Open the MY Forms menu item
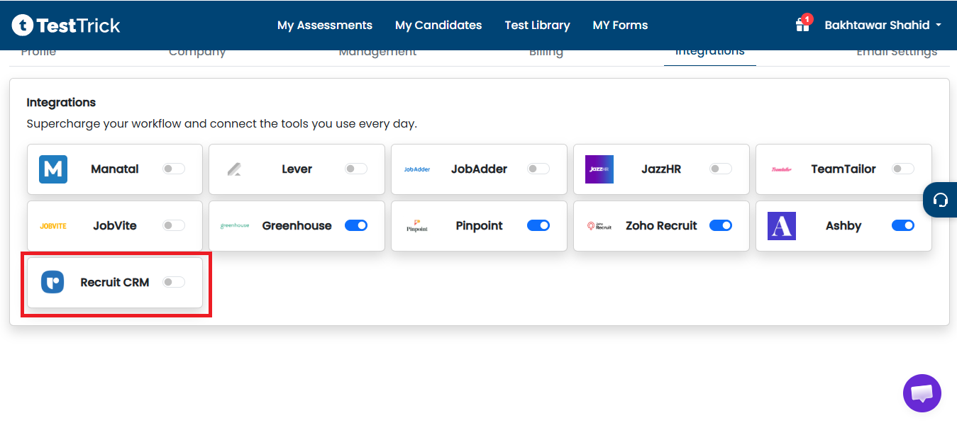 620,25
